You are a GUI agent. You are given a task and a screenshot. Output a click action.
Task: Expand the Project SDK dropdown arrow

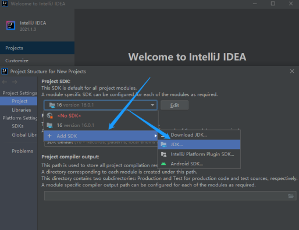click(152, 105)
